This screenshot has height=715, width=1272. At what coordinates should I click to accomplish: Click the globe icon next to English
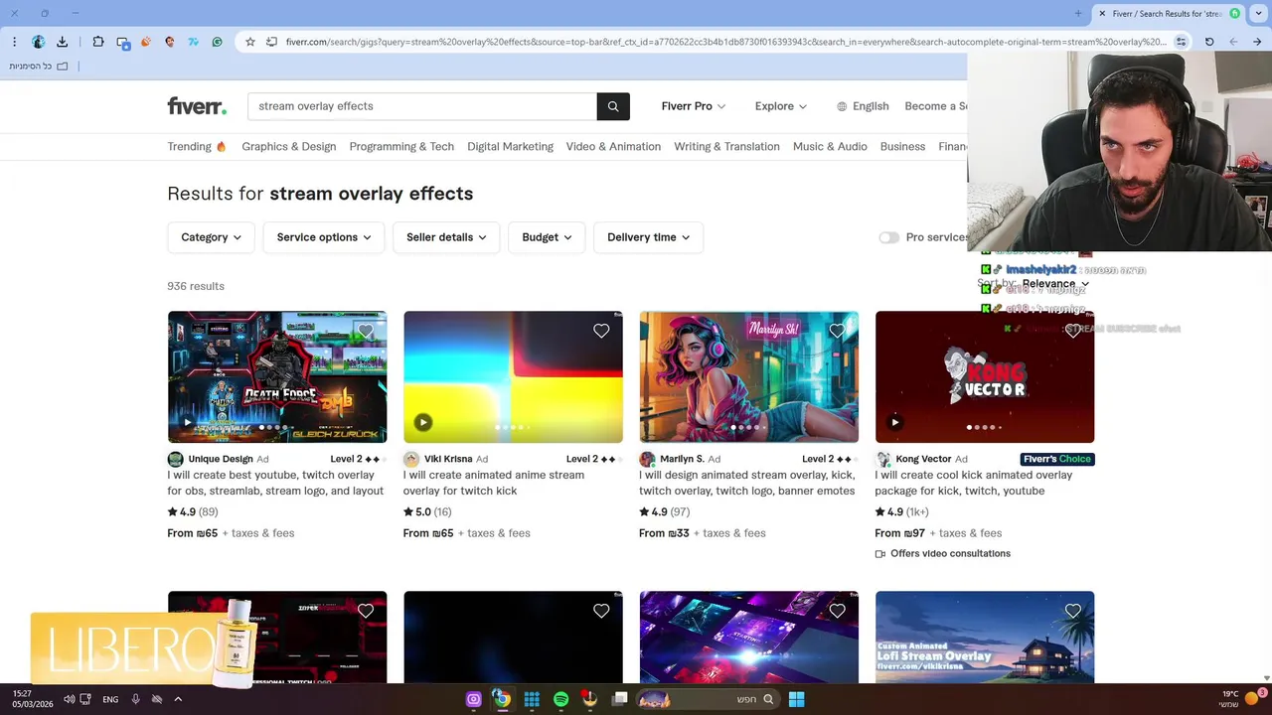[x=842, y=106]
